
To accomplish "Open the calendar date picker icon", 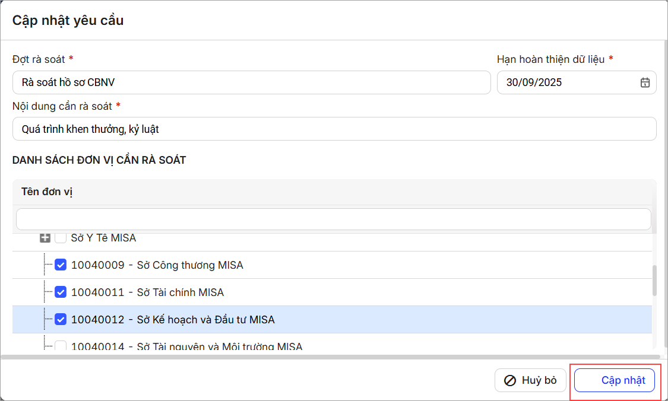I will (645, 83).
